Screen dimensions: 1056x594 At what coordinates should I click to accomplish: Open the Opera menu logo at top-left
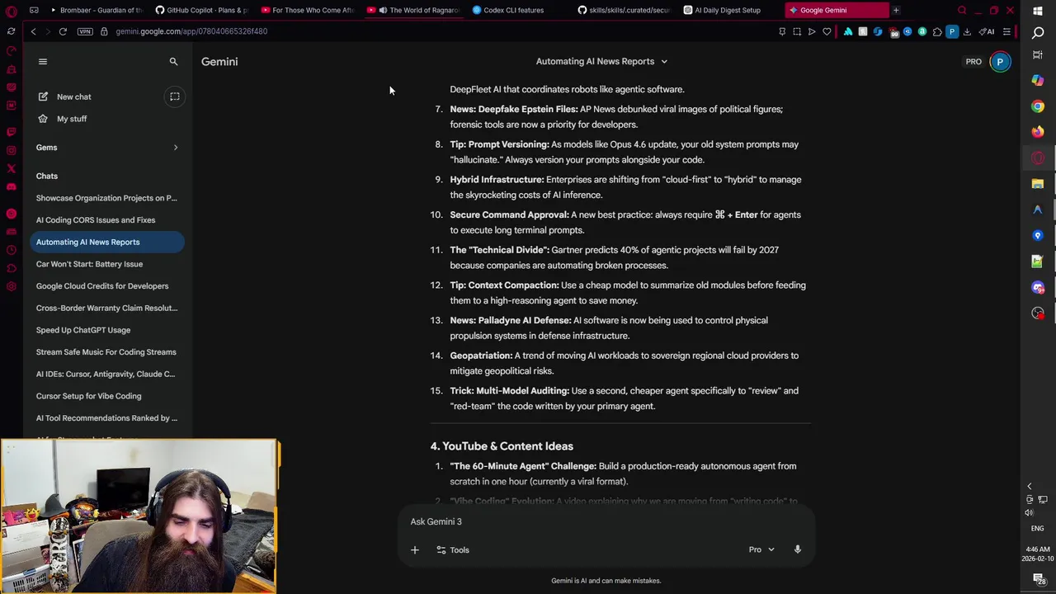[x=11, y=11]
